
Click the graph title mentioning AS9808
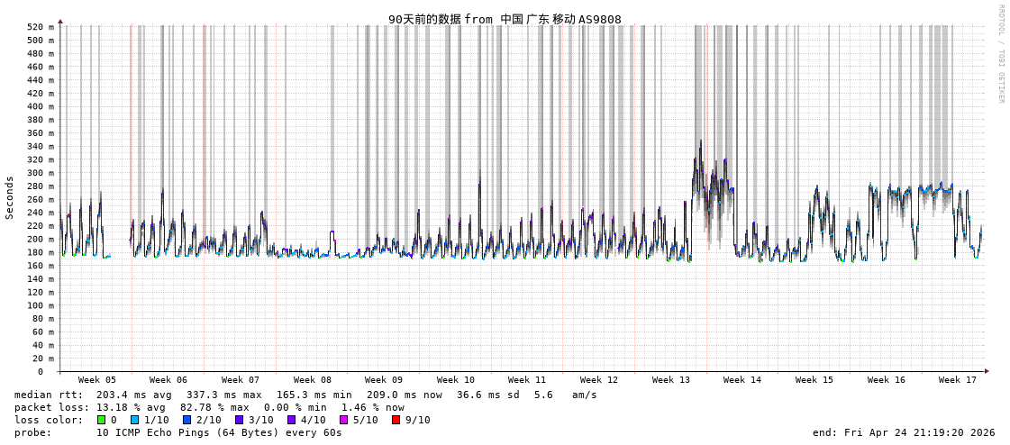click(x=505, y=19)
